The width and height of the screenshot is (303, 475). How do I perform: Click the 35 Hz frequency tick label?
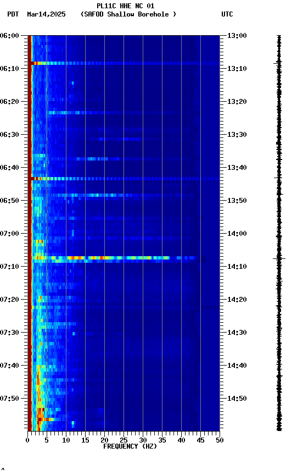pos(162,440)
